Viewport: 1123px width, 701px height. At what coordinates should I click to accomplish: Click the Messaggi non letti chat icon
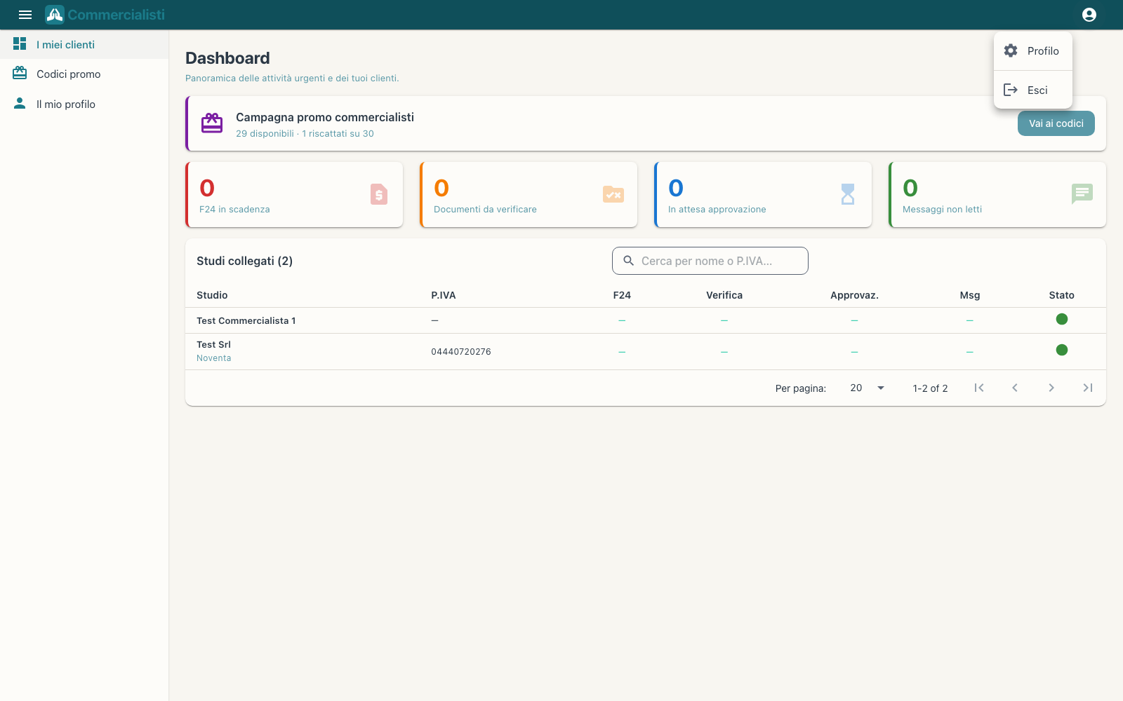tap(1082, 193)
